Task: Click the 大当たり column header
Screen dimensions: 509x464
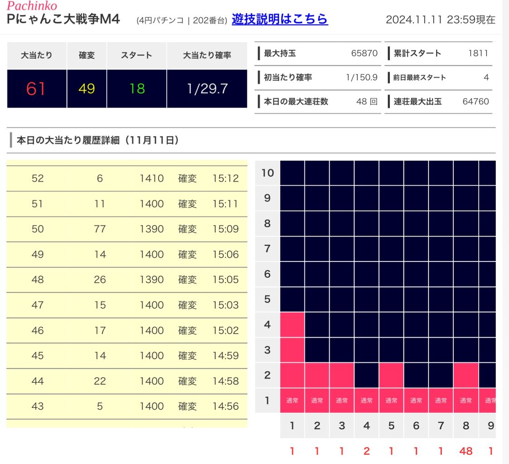Action: click(x=36, y=55)
